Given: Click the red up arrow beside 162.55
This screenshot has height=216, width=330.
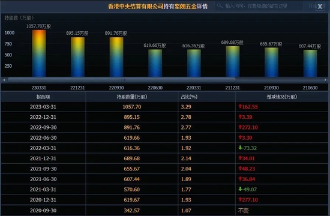Looking at the screenshot, I should (x=240, y=106).
